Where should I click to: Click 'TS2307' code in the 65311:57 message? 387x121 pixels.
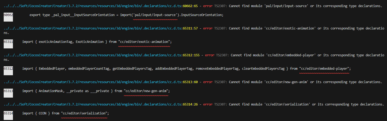[x=221, y=28]
